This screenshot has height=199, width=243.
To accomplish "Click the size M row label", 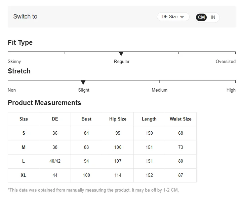I will (24, 147).
